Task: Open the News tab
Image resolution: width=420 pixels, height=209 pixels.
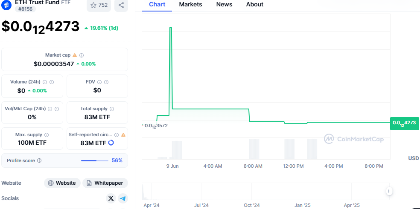Action: point(224,5)
